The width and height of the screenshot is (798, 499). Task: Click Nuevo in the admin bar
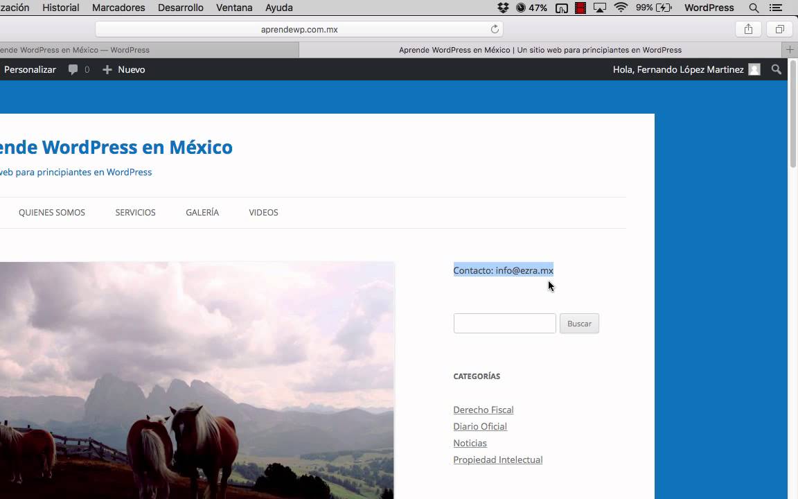(124, 70)
